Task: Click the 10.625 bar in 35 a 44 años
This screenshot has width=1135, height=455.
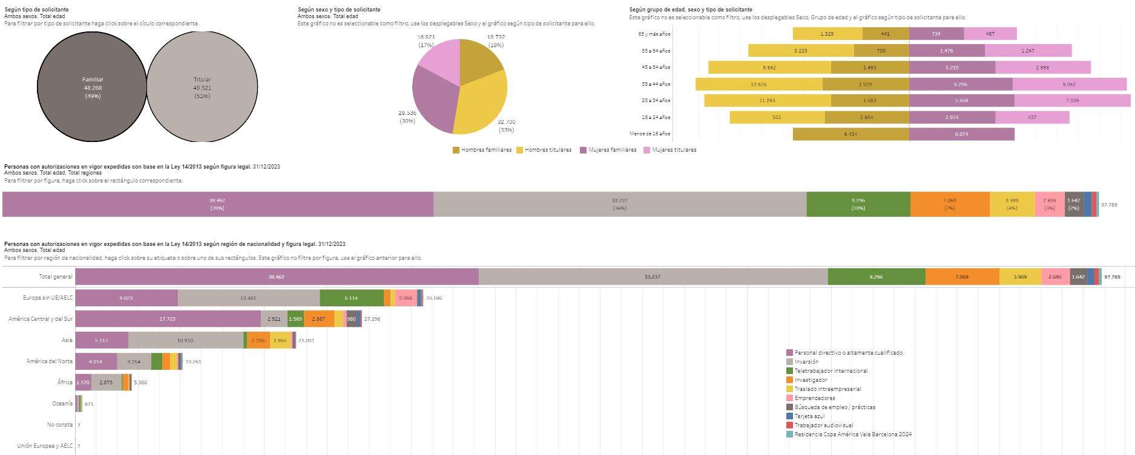Action: 759,84
